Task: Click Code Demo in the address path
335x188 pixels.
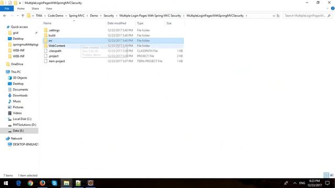Action: [55, 16]
